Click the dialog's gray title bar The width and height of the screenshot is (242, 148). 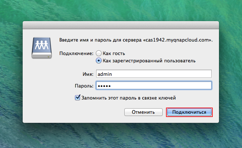point(121,25)
